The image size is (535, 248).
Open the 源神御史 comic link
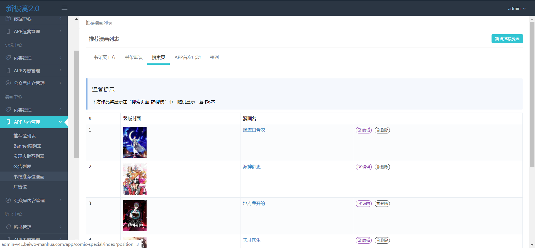point(252,167)
